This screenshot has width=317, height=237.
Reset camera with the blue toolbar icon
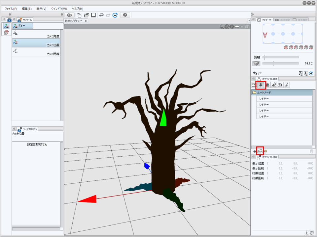tap(115, 15)
